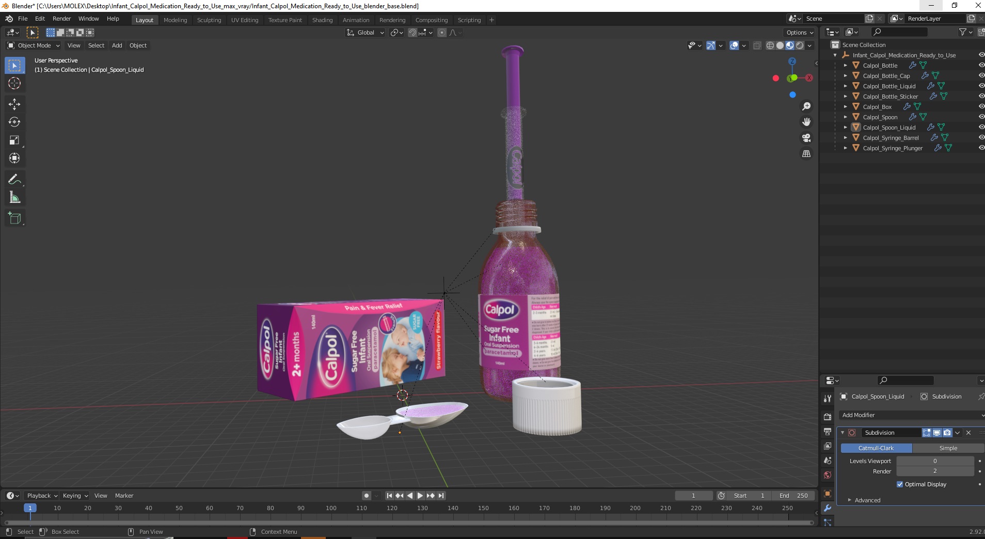This screenshot has height=539, width=985.
Task: Expand the Calpol_Syringe_Barrel tree item
Action: pyautogui.click(x=845, y=138)
